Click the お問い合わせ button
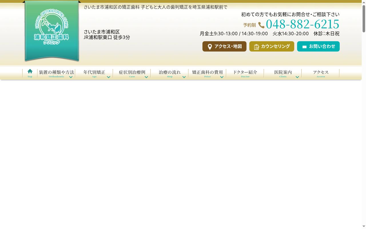Image resolution: width=366 pixels, height=229 pixels. point(318,46)
